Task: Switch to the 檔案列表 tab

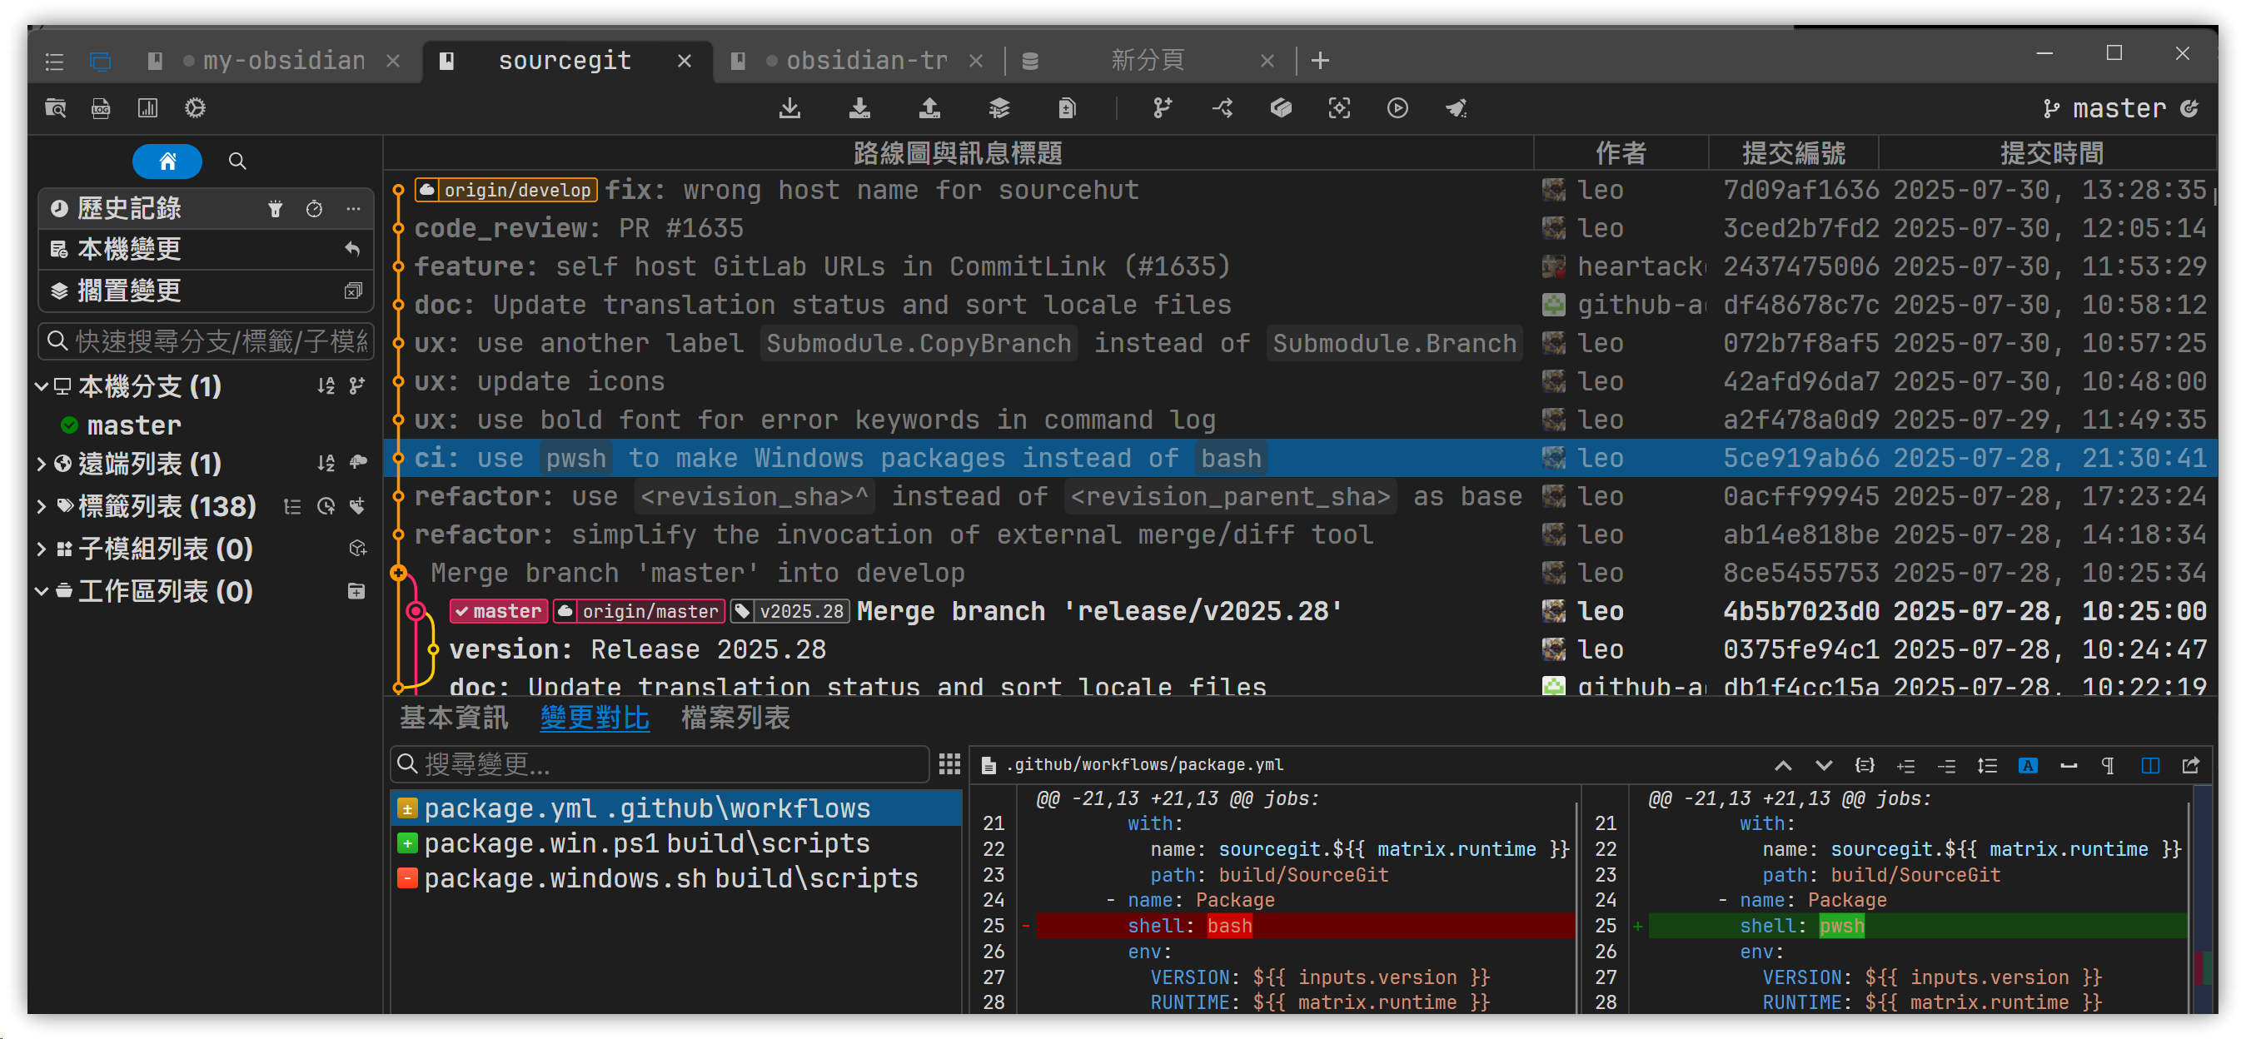Action: [x=735, y=718]
